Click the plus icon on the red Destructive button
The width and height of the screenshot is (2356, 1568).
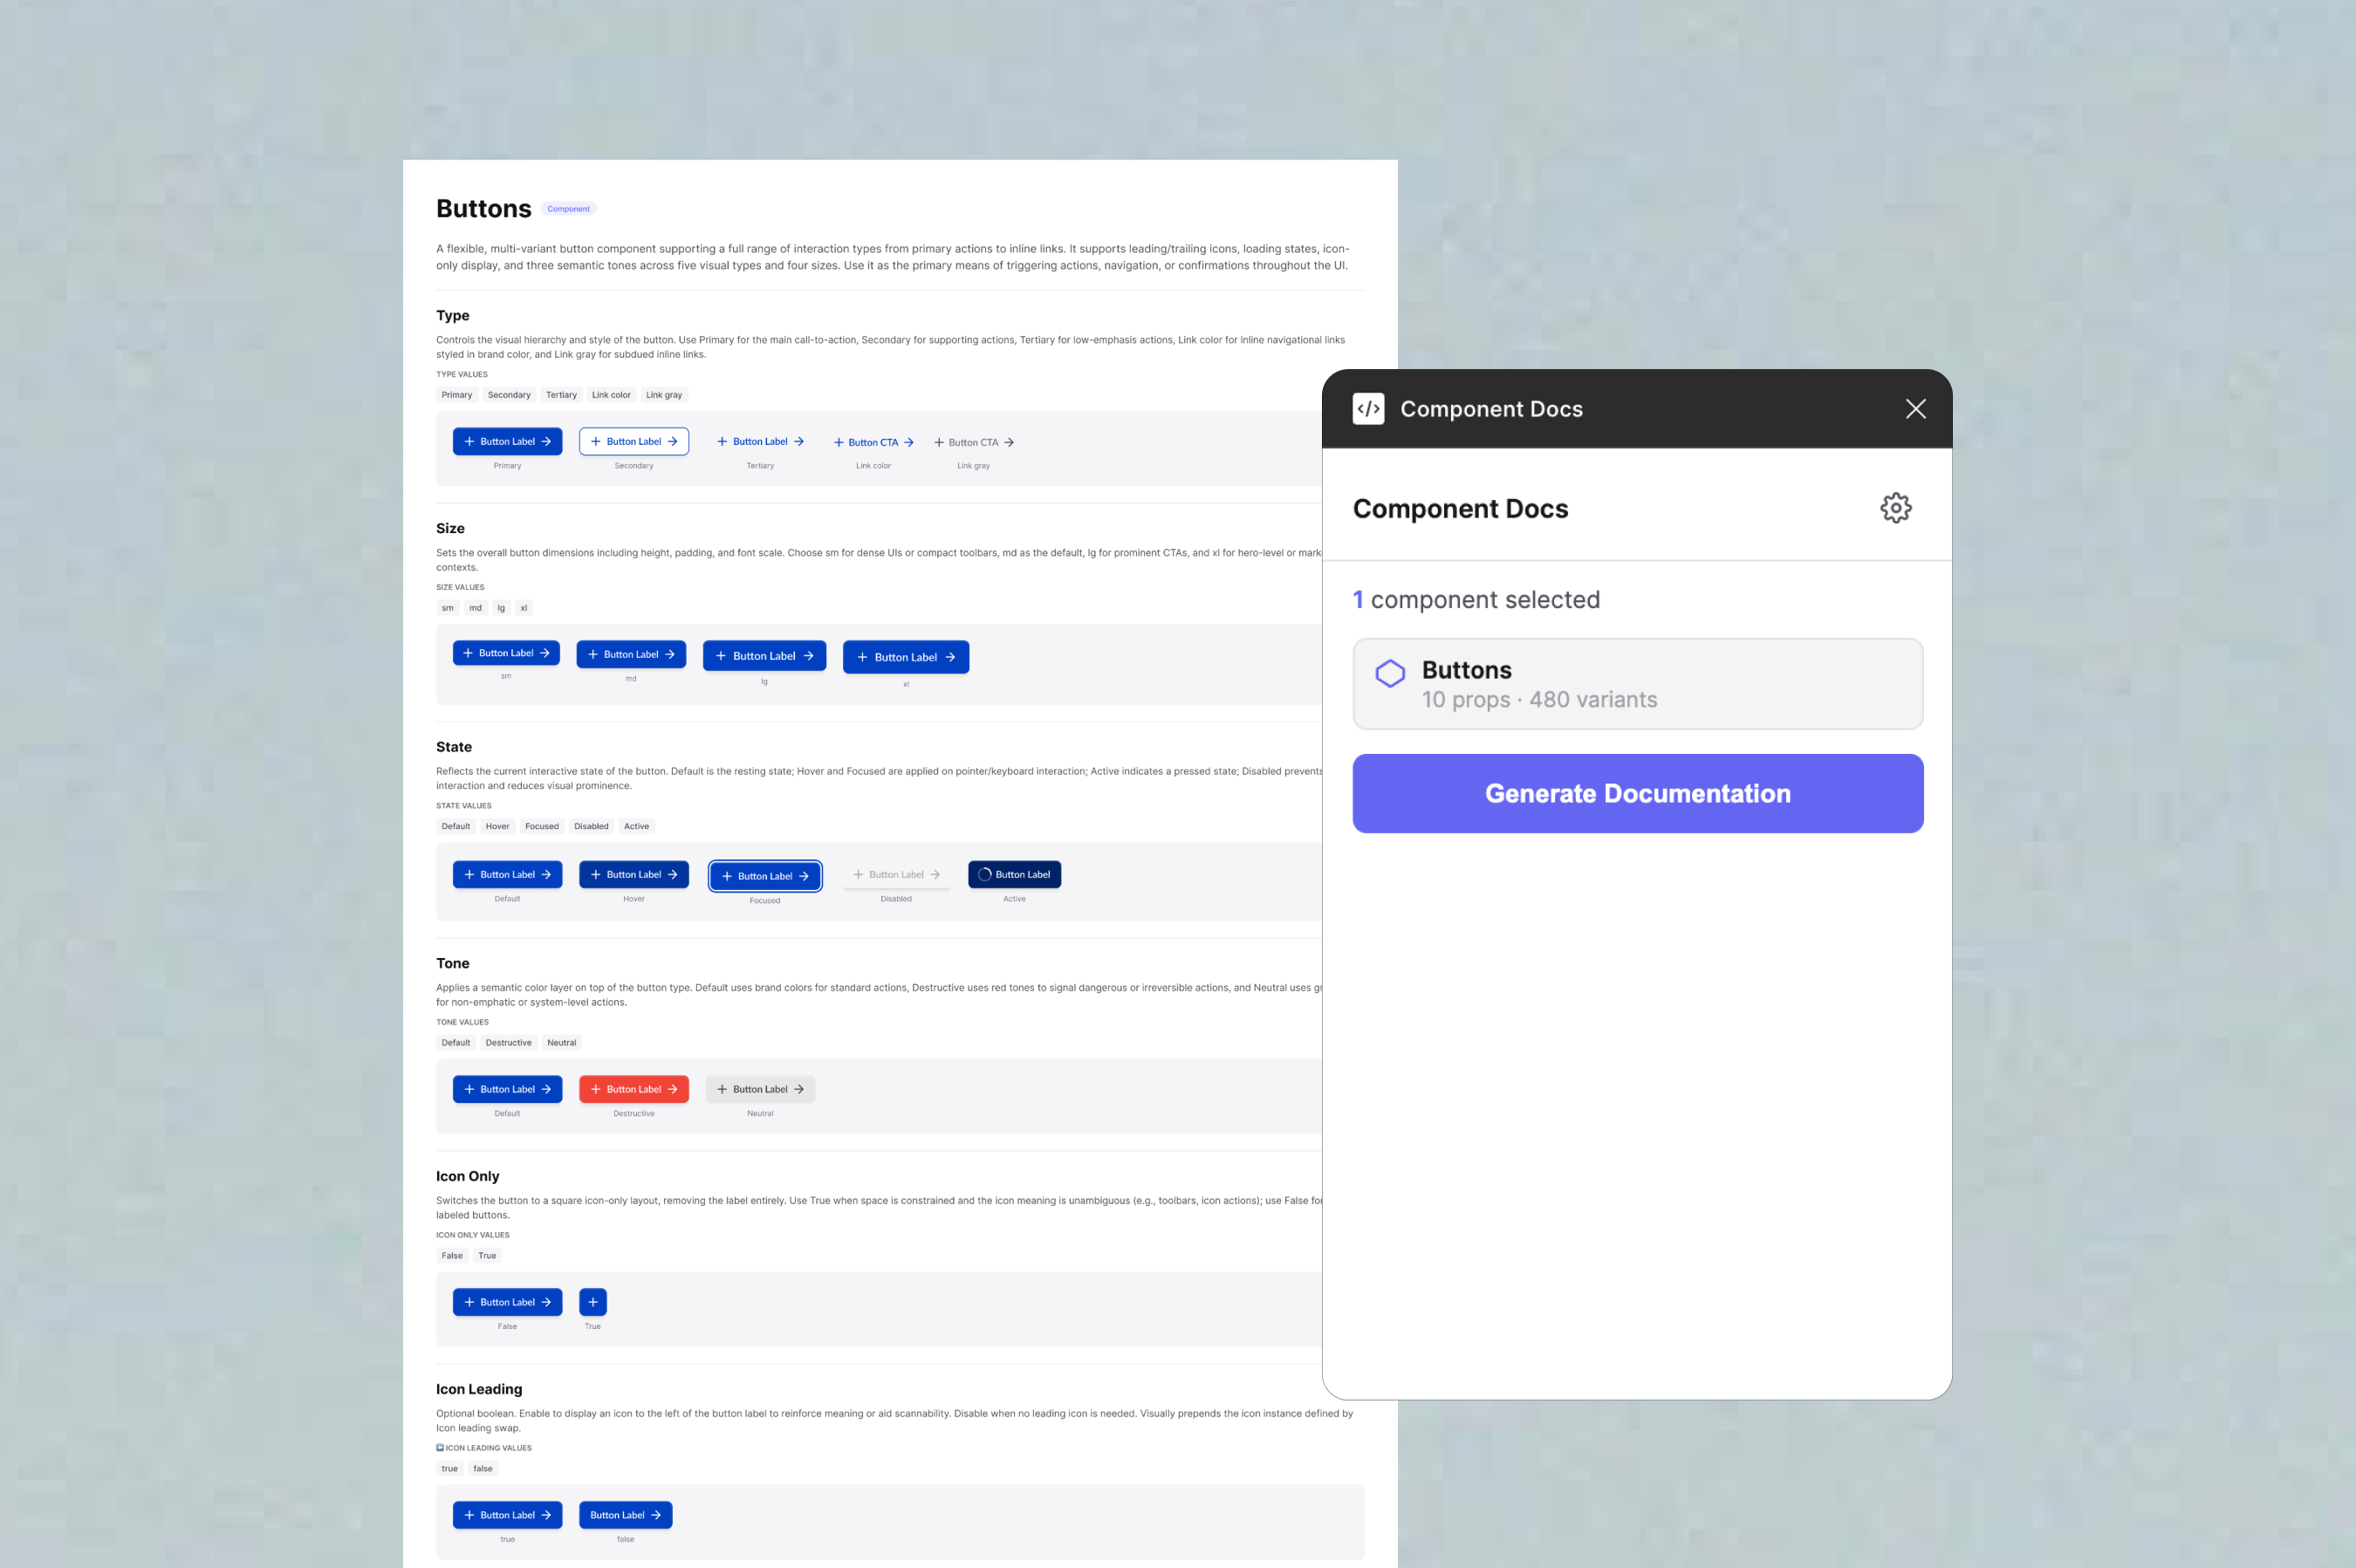[x=597, y=1089]
